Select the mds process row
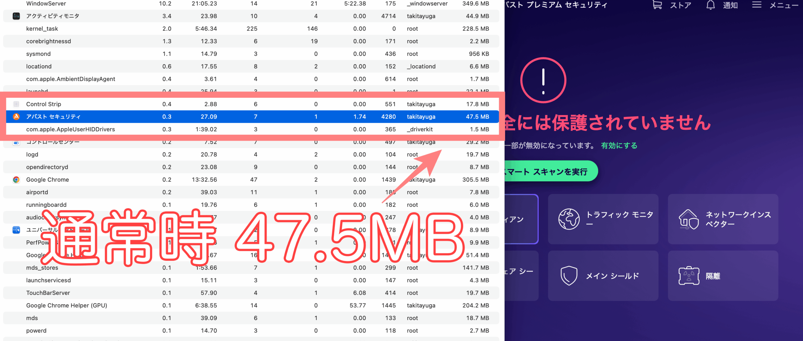The height and width of the screenshot is (341, 803). tap(251, 318)
